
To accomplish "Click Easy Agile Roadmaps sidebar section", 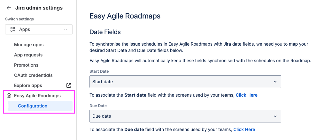I will click(x=37, y=96).
